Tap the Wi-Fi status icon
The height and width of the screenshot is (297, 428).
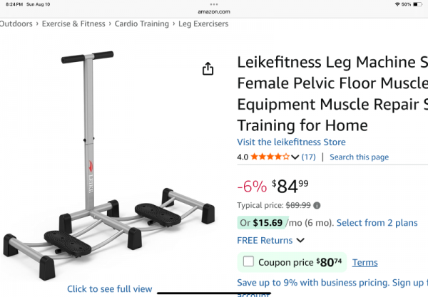point(396,4)
